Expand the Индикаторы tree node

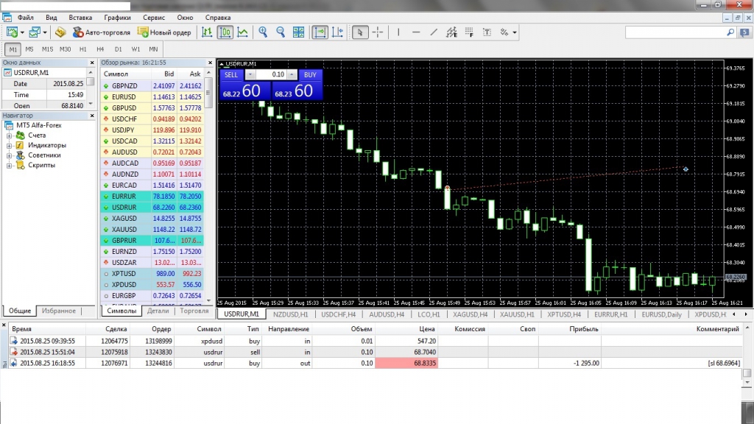click(x=10, y=145)
